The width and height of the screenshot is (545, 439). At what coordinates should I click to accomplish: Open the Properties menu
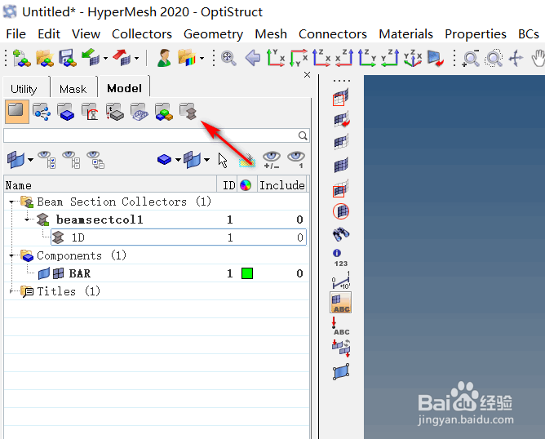pos(475,34)
